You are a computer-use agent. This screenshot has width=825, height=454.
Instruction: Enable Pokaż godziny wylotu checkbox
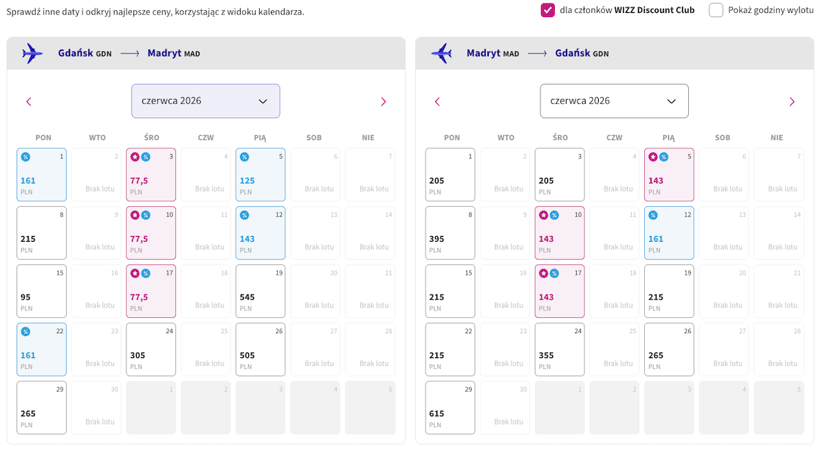[716, 10]
